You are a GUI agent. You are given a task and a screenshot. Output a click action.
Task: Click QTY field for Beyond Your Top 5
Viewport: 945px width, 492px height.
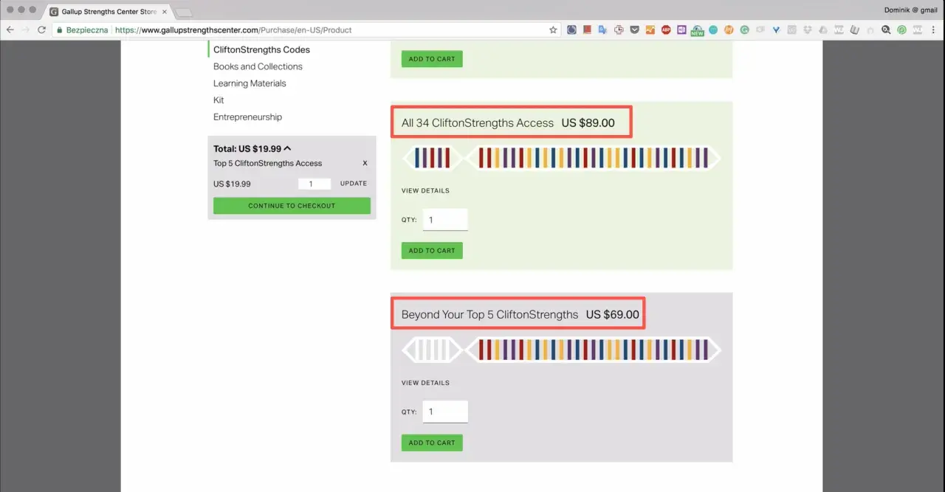[x=445, y=412]
